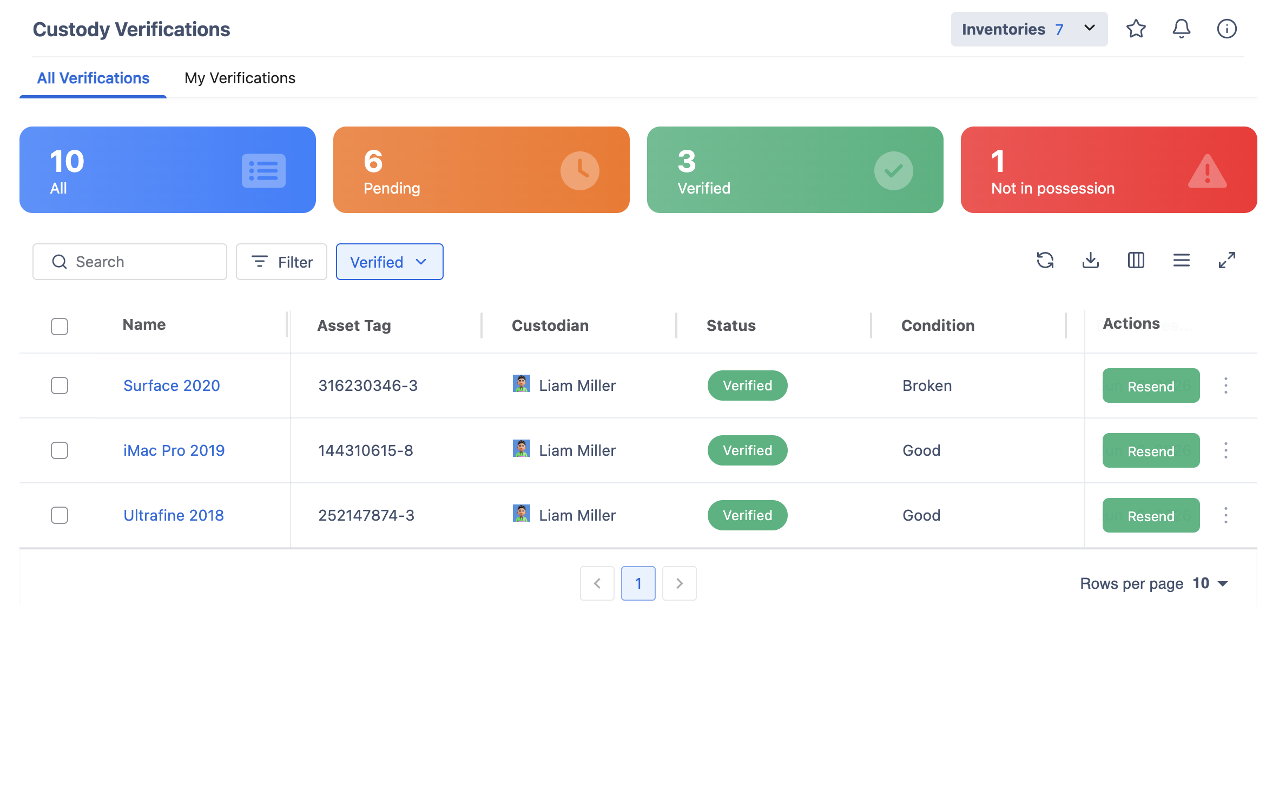Refresh the verifications table
This screenshot has height=811, width=1279.
pyautogui.click(x=1045, y=261)
